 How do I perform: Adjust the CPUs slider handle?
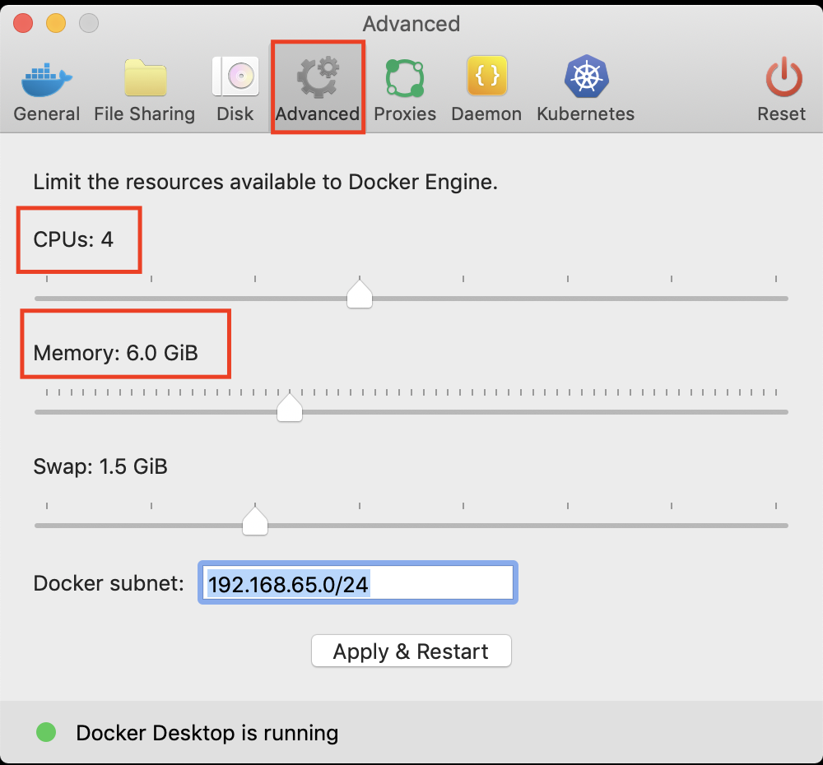pyautogui.click(x=359, y=293)
